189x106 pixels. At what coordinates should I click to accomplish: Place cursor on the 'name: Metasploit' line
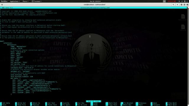point(19,47)
